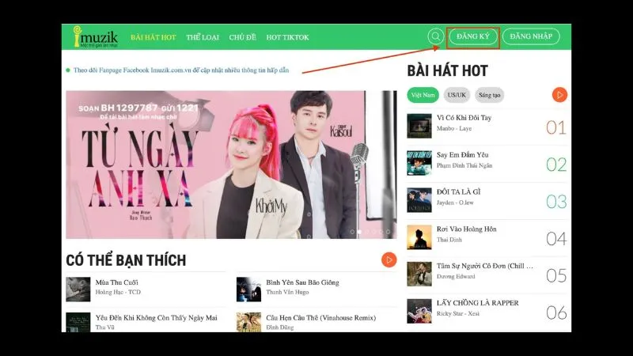Select the US/UK chart tab
This screenshot has height=356, width=633.
pos(457,95)
